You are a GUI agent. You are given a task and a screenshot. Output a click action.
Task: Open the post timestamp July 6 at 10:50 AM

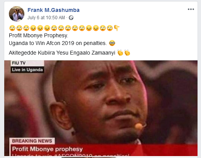click(x=46, y=18)
